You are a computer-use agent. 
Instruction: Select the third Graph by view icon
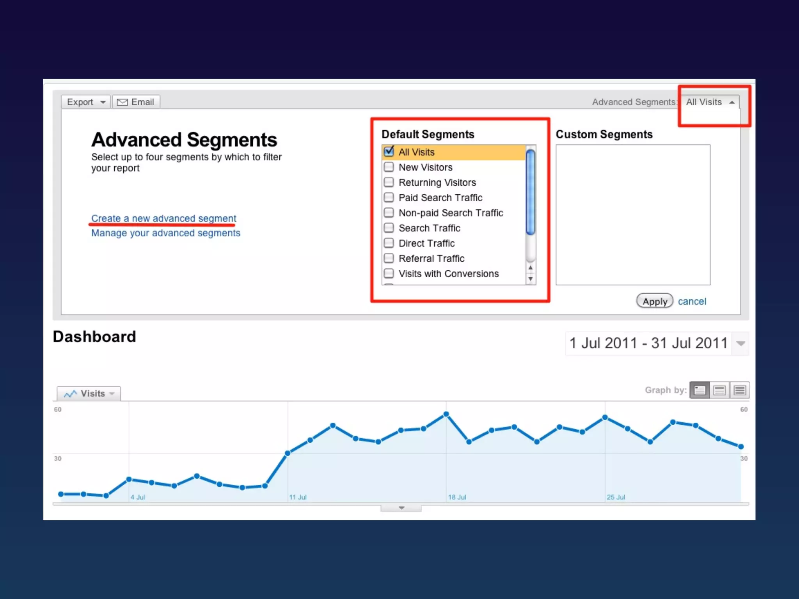(x=740, y=390)
